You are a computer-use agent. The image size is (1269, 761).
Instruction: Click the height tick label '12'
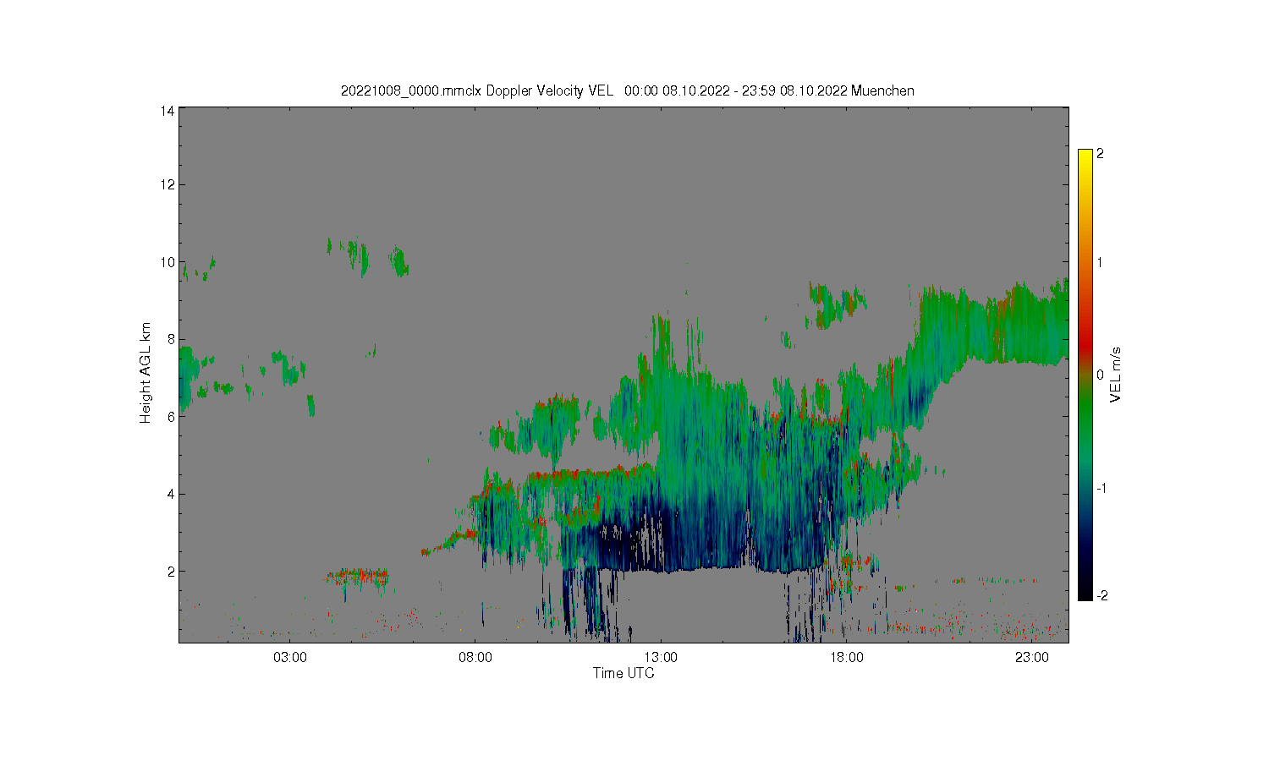click(x=168, y=184)
